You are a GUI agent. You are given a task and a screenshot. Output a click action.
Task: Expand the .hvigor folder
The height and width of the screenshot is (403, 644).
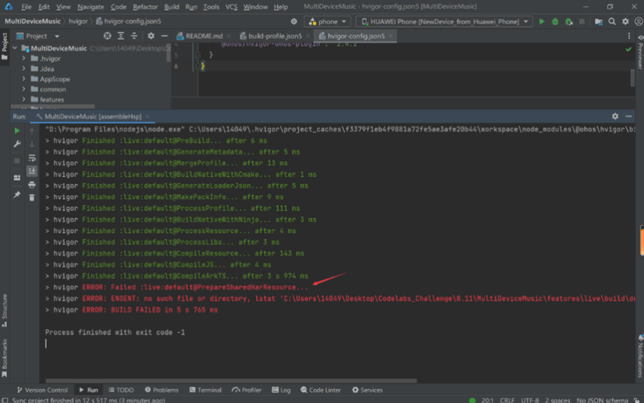[x=24, y=58]
